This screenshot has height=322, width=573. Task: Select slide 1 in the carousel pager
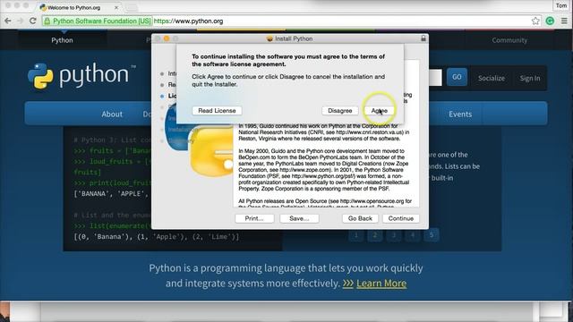[356, 235]
